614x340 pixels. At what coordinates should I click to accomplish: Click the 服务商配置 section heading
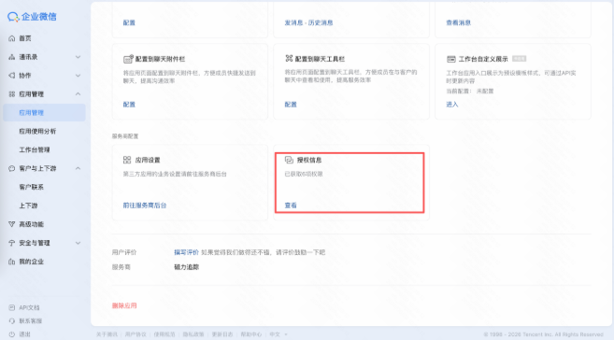click(x=125, y=136)
